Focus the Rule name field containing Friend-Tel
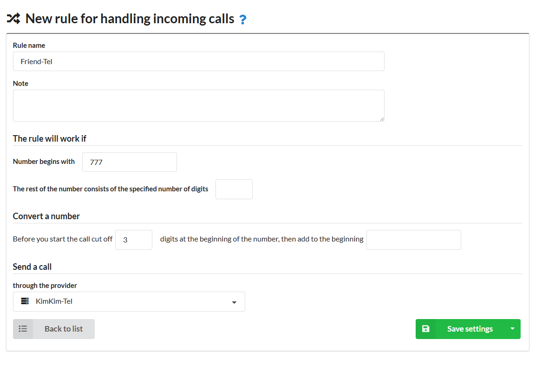The image size is (555, 372). (199, 61)
